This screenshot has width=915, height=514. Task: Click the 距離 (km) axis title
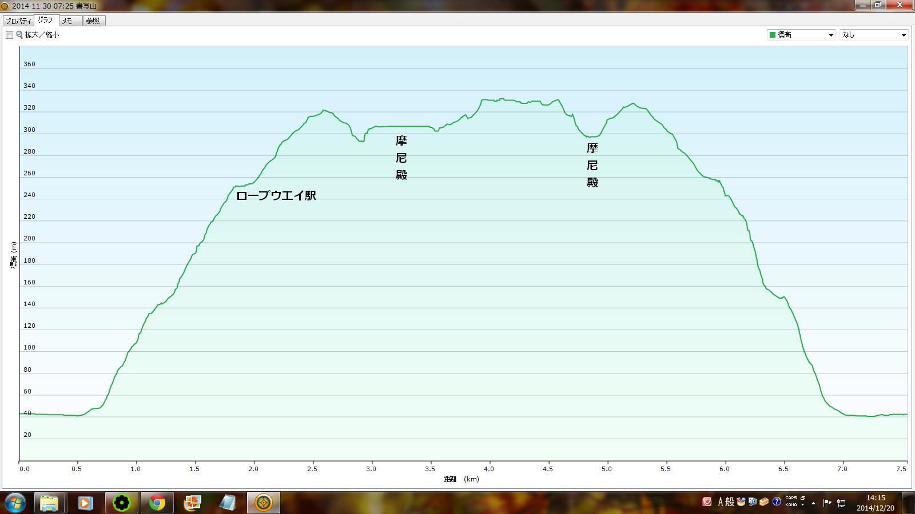461,479
